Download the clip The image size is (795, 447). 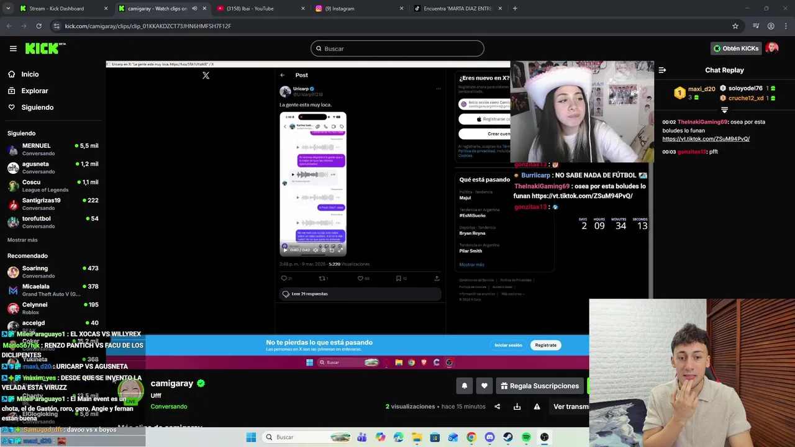point(517,407)
